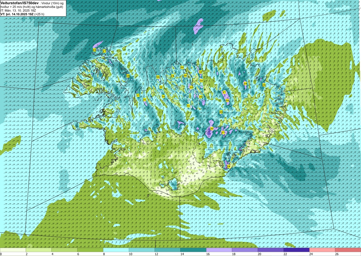Click the 0–2 m/s pale yellow legend swatch
361x256 pixels.
click(13, 250)
